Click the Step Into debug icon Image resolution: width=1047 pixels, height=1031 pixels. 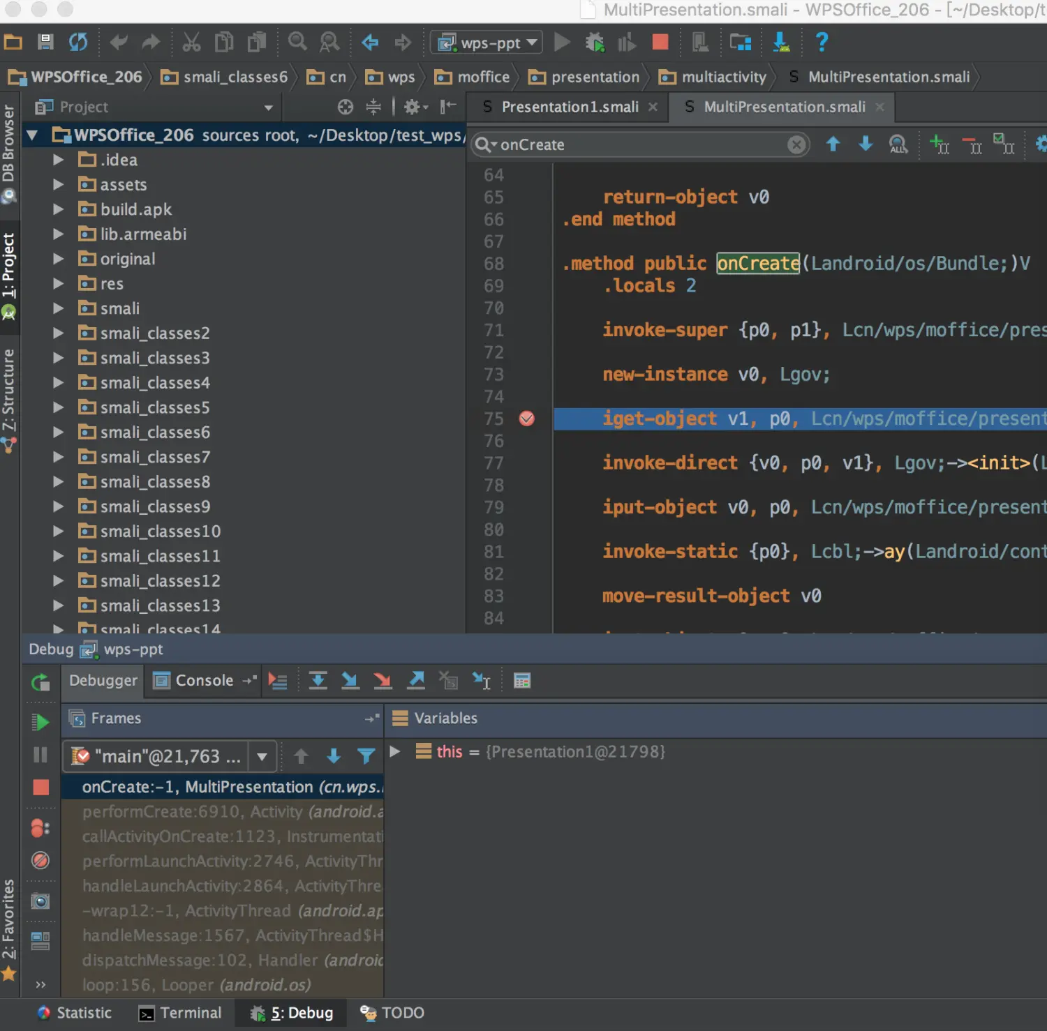point(350,681)
